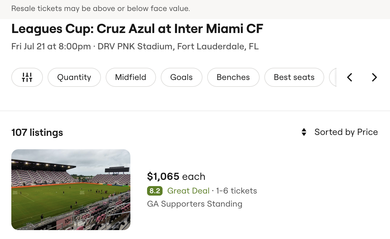Click the Great Deal label
The image size is (390, 239).
tap(188, 191)
